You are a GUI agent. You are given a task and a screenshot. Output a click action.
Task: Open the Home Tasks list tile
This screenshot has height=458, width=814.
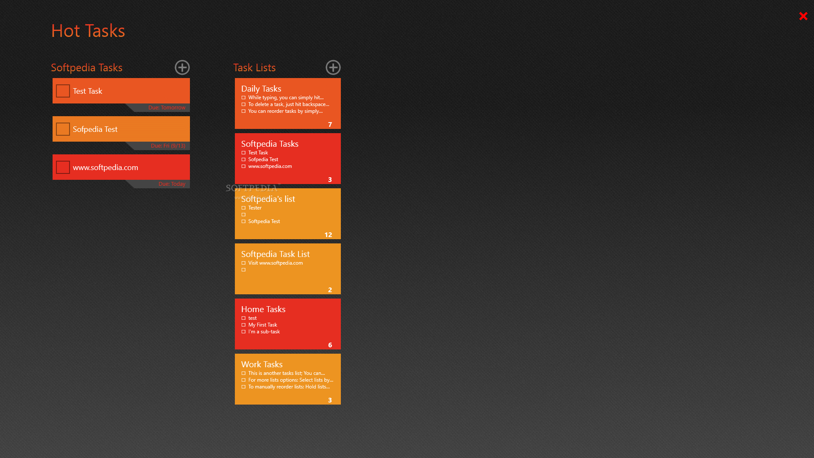(288, 324)
